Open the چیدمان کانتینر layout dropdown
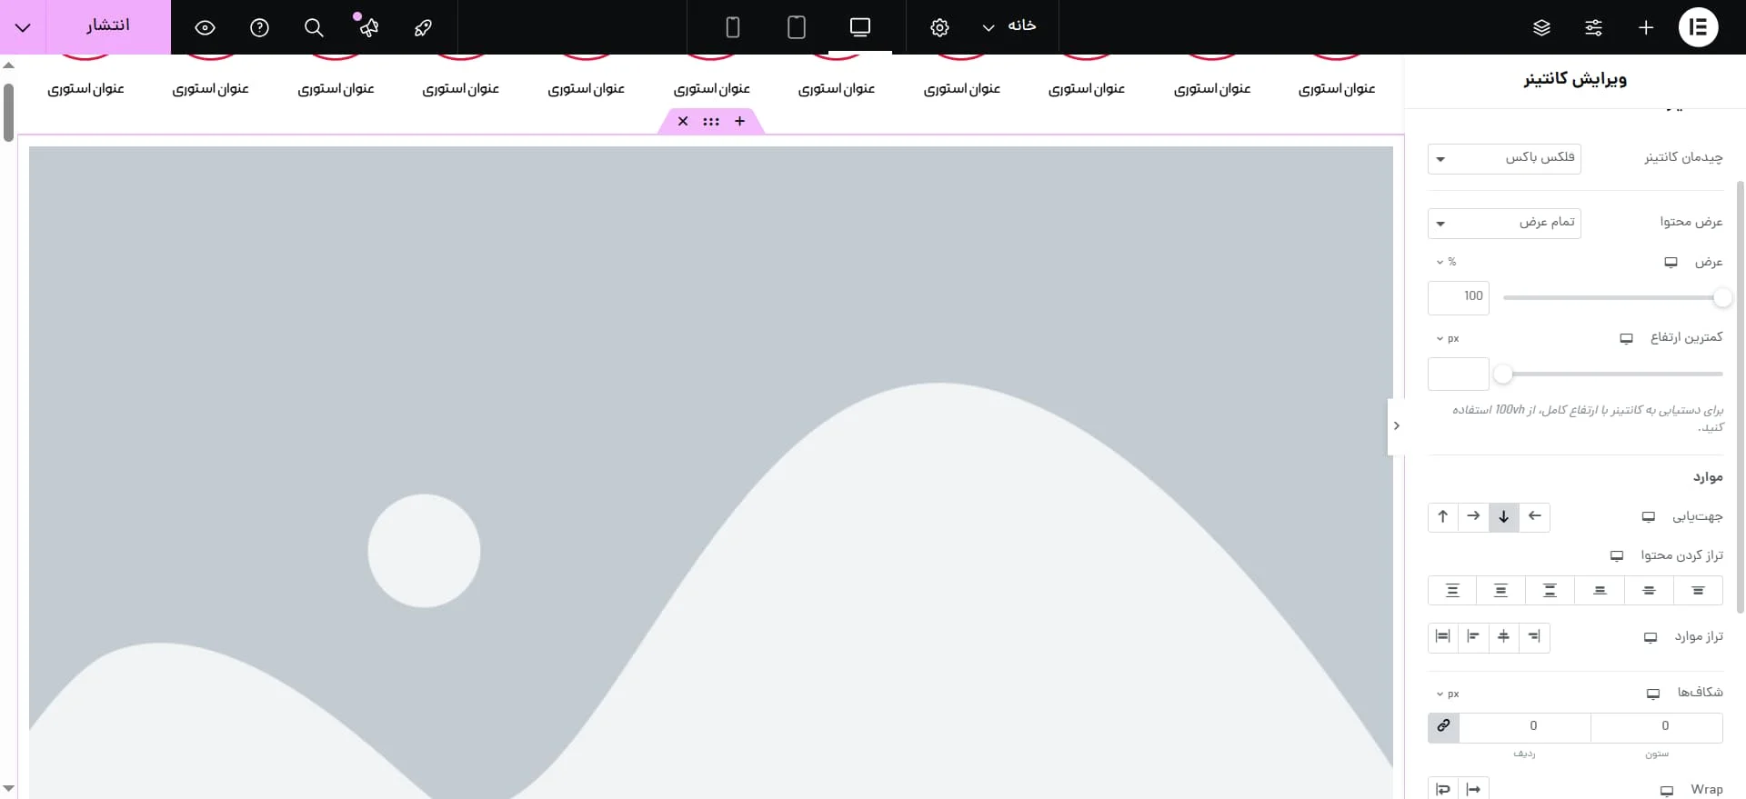This screenshot has width=1746, height=799. (x=1504, y=158)
